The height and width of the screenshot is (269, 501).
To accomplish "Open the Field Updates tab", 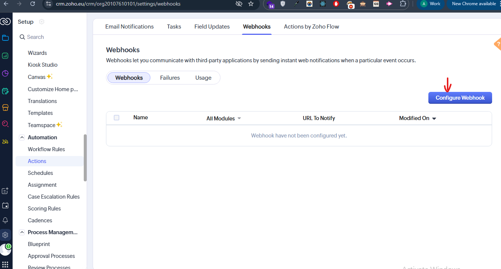I will tap(212, 27).
